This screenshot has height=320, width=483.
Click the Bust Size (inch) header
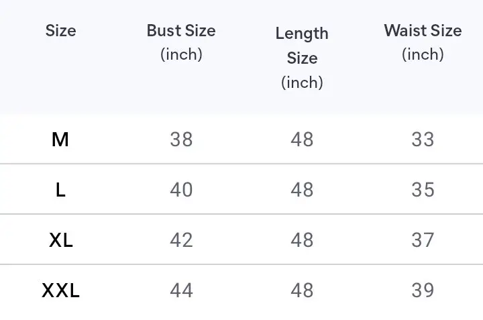[x=181, y=42]
